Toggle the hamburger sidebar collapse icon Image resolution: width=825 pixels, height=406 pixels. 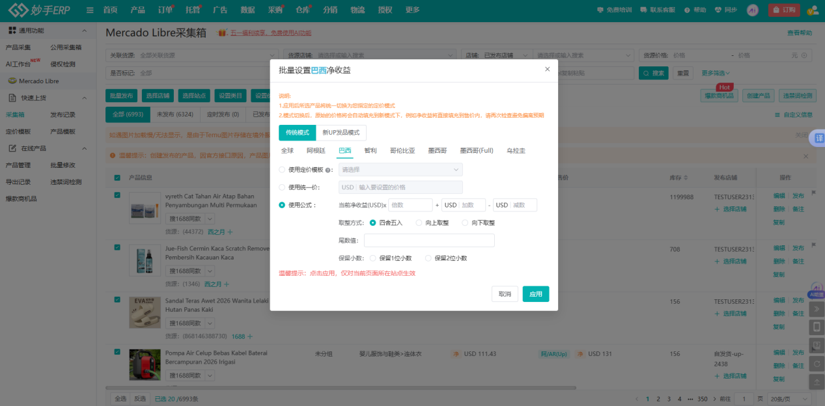point(90,10)
